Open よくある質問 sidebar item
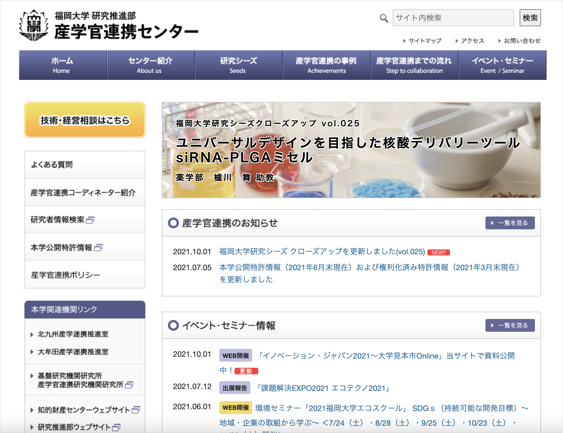 (85, 165)
